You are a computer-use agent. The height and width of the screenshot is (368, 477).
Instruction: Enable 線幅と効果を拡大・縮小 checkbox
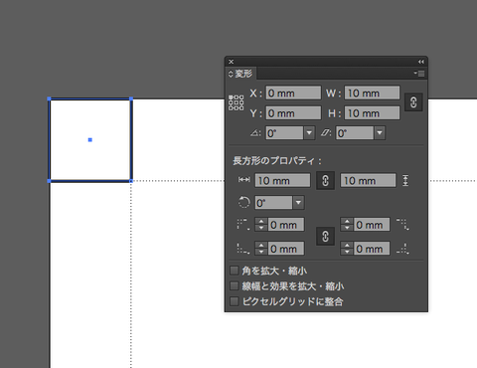pos(235,285)
